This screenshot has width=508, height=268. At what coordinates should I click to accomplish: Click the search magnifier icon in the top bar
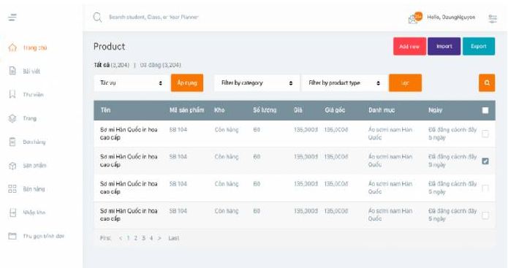97,17
